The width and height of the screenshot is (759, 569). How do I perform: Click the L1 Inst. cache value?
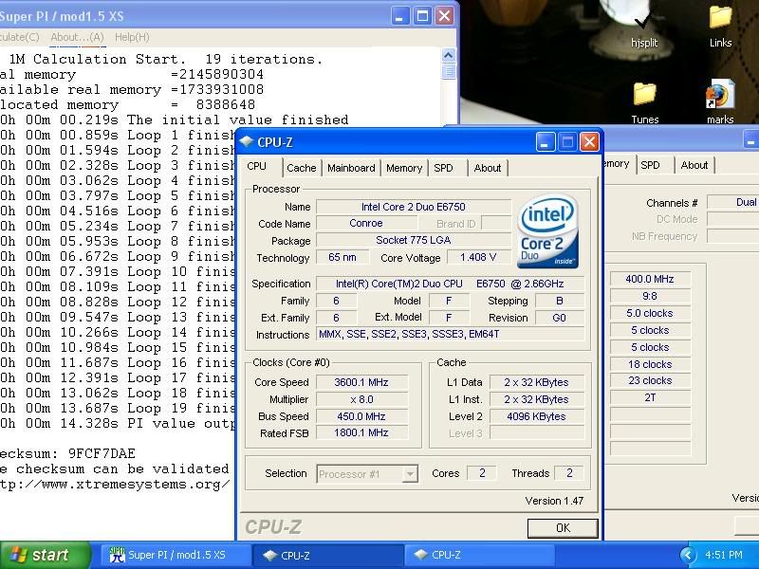point(536,399)
